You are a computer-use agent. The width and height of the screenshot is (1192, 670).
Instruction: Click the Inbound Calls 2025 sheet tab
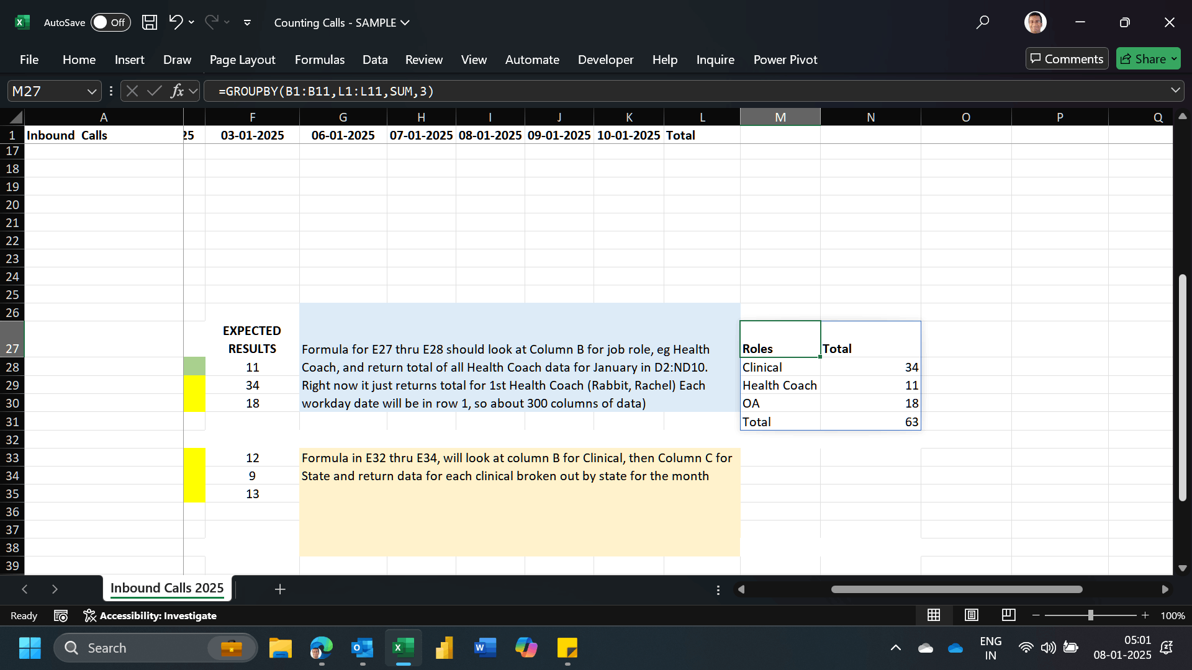(167, 588)
